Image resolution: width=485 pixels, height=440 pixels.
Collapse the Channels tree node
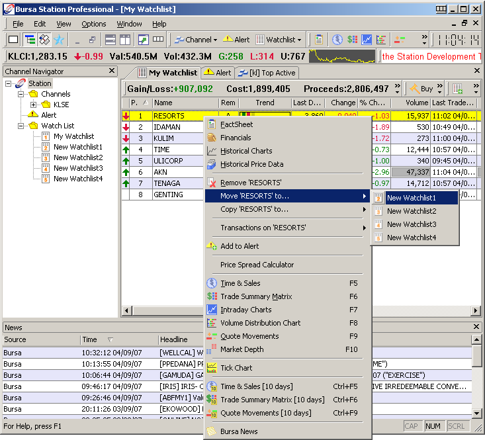point(21,94)
